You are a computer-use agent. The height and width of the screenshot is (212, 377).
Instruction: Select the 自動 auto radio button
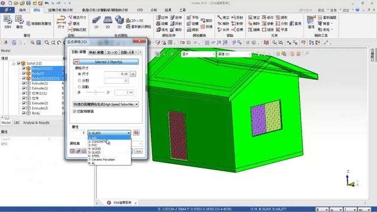coord(80,87)
